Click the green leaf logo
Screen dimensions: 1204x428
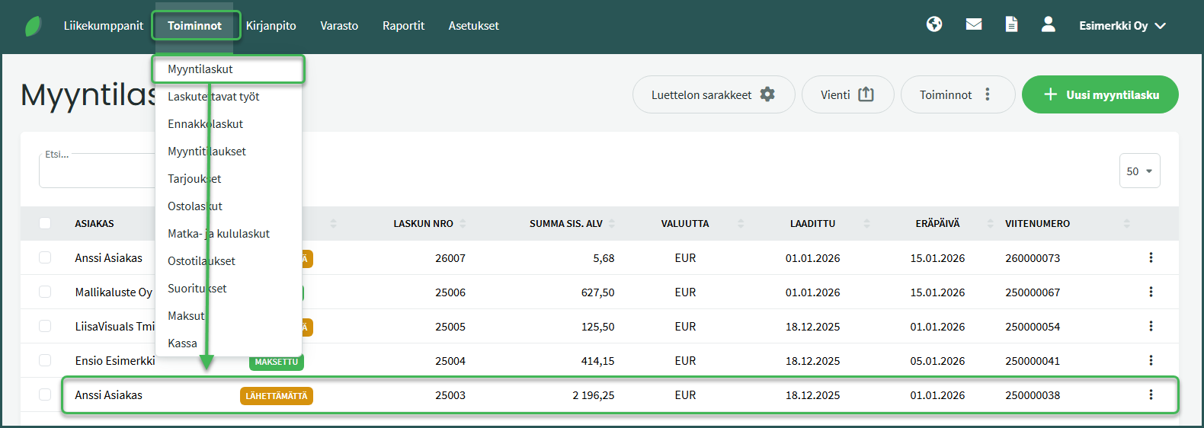(x=33, y=26)
